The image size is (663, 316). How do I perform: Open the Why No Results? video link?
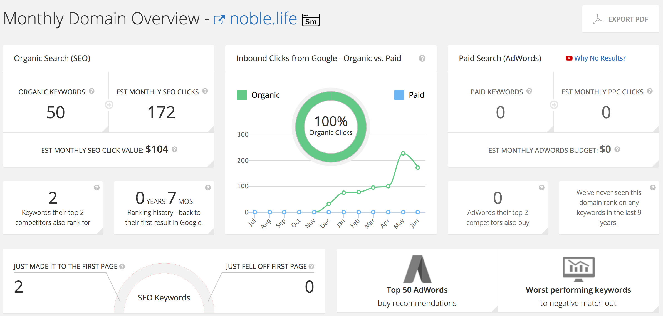pyautogui.click(x=600, y=58)
